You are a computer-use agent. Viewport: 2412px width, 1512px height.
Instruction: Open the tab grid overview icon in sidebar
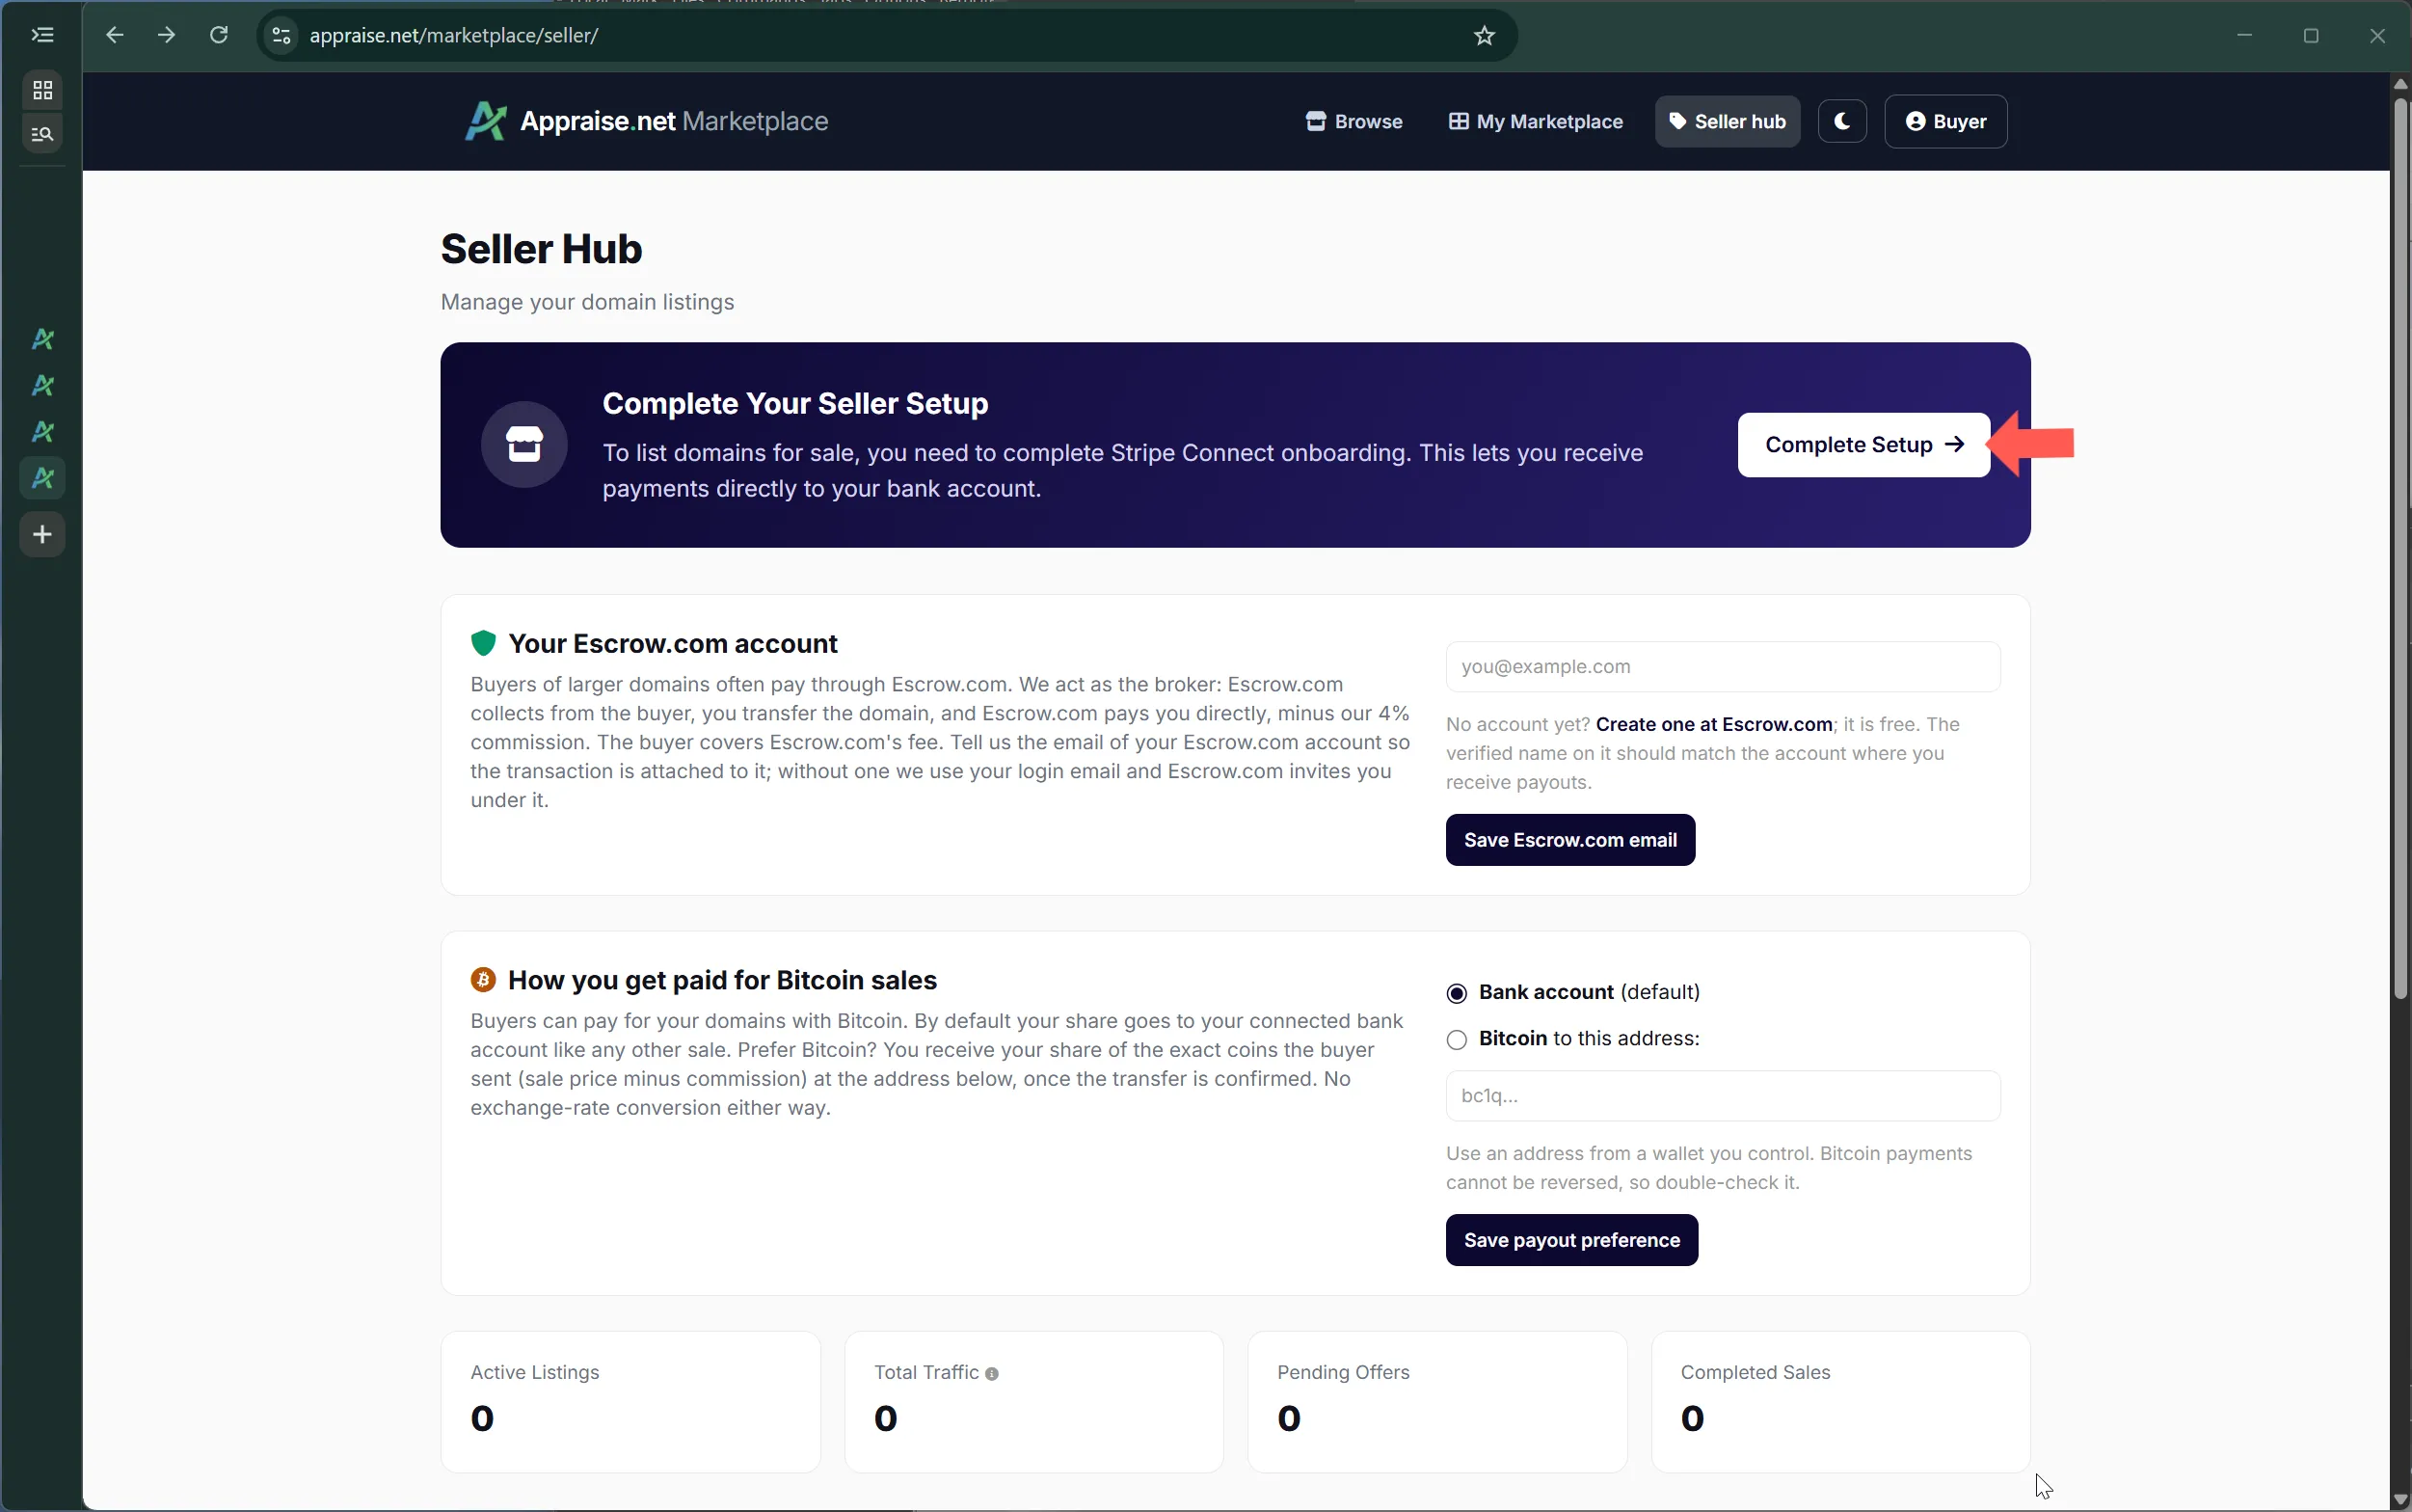click(x=42, y=91)
